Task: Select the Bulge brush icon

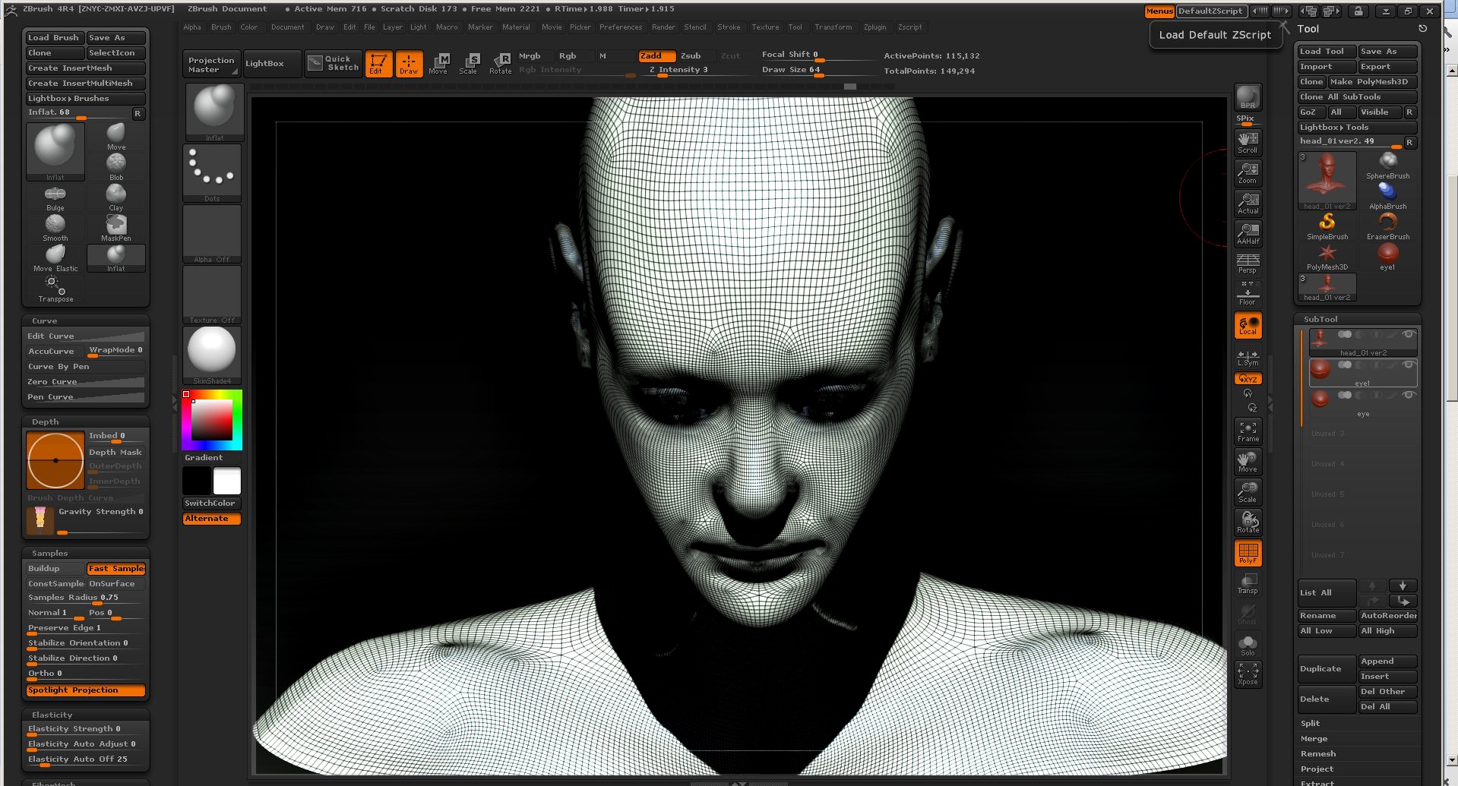Action: (x=55, y=196)
